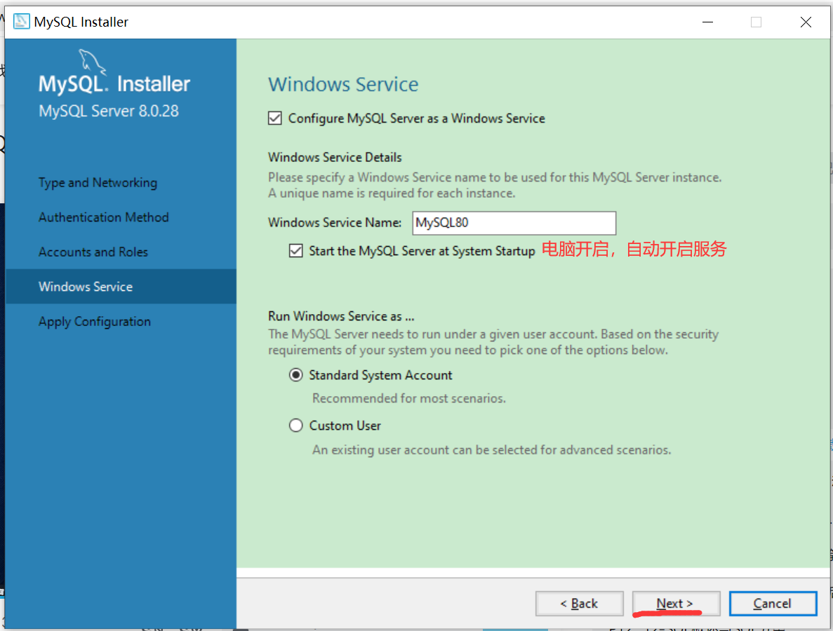Click the MySQL Server 8.0.28 text

pos(108,111)
